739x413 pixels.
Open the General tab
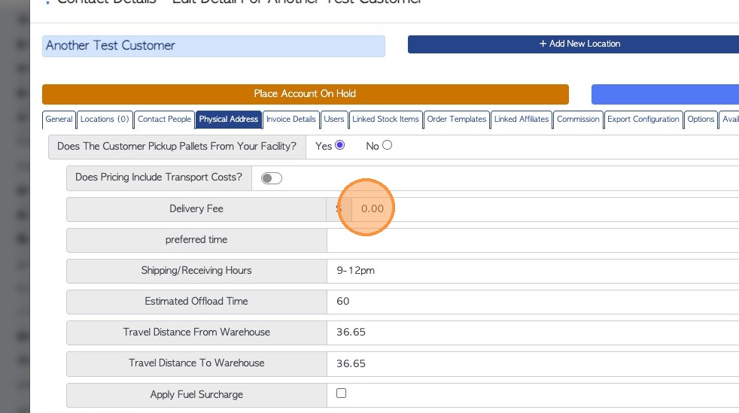coord(59,119)
